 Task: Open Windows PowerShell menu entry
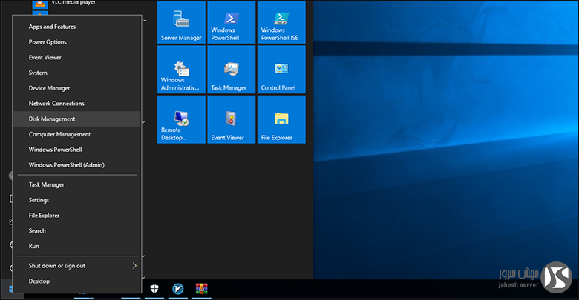pyautogui.click(x=76, y=150)
